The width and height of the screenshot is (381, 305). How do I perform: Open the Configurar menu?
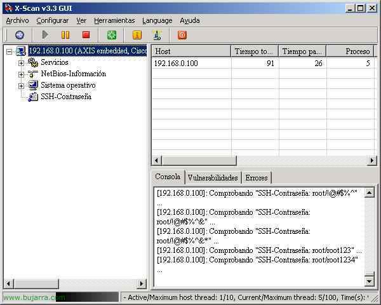pos(53,21)
